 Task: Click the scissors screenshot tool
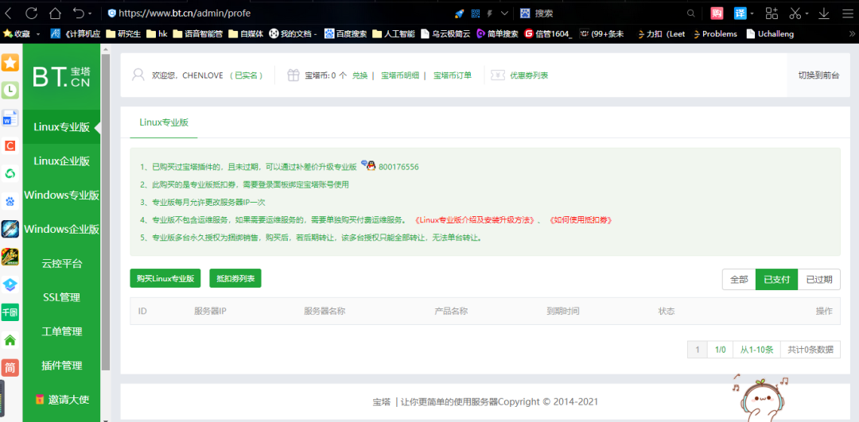click(795, 14)
